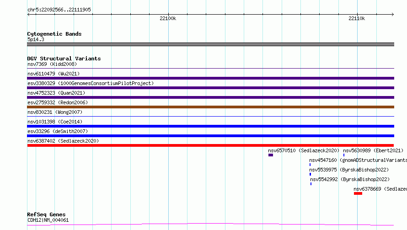The height and width of the screenshot is (230, 407).
Task: Click the nsv6378669 variant label
Action: click(x=380, y=189)
